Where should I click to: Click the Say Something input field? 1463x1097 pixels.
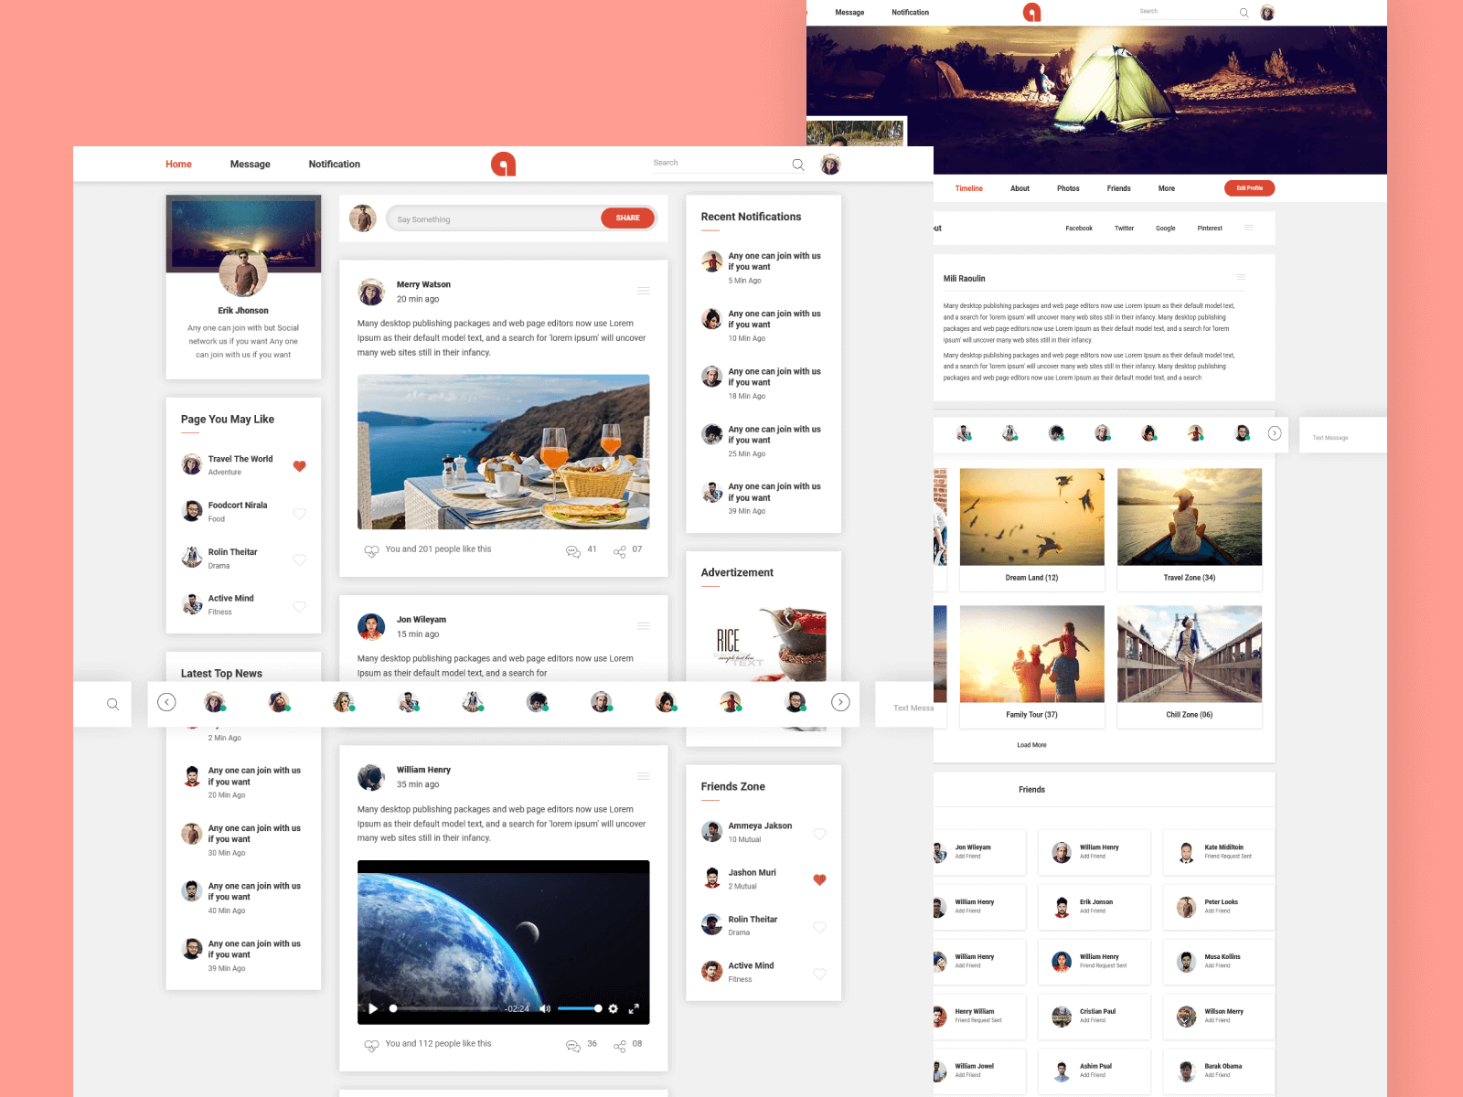point(494,219)
